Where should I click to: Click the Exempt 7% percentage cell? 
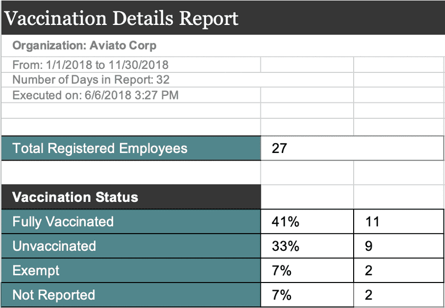point(307,270)
